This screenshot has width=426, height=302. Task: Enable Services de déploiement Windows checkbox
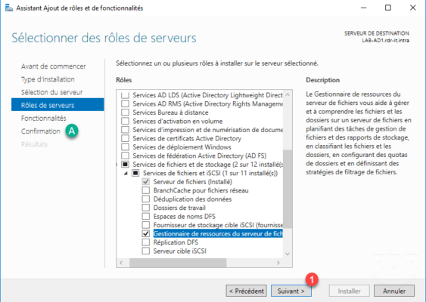(125, 147)
